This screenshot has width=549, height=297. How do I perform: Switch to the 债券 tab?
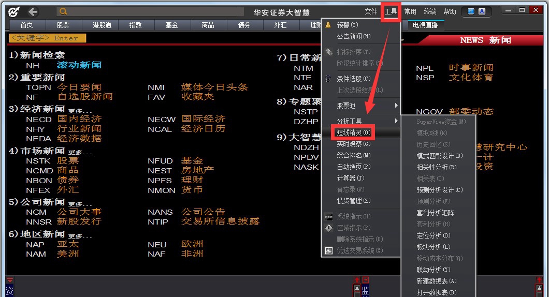244,25
